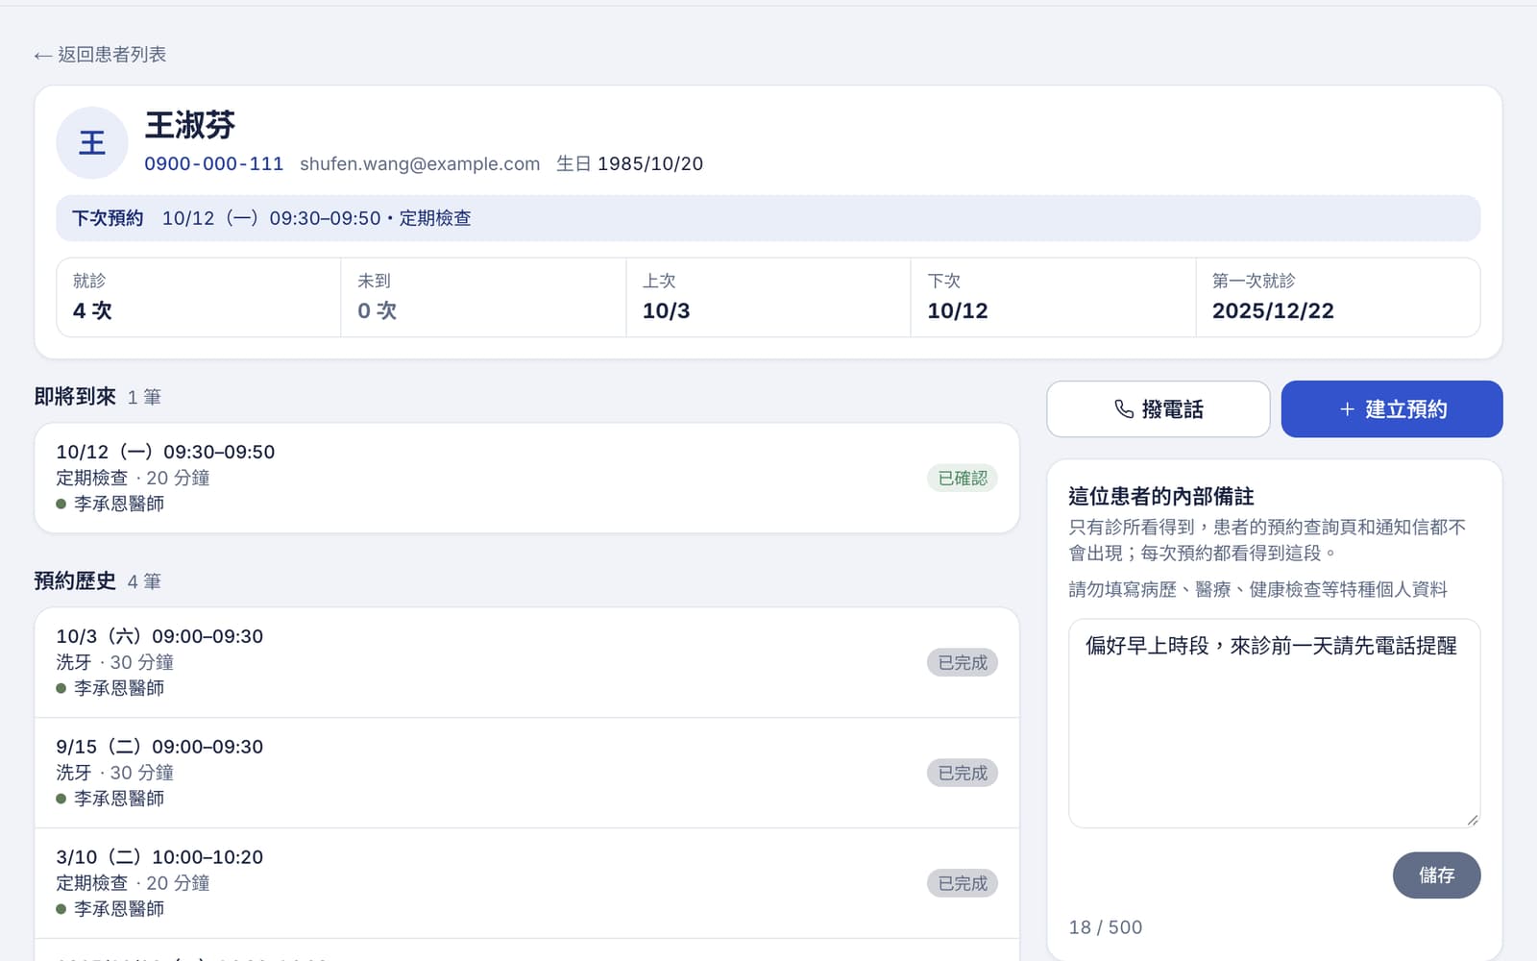Click 洗牙 · 30 分鐘 on the 9/15 entry
This screenshot has width=1537, height=961.
click(115, 773)
